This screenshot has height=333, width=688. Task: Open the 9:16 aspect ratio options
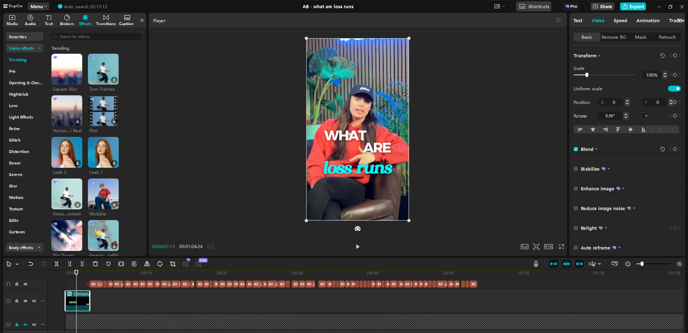click(x=548, y=247)
